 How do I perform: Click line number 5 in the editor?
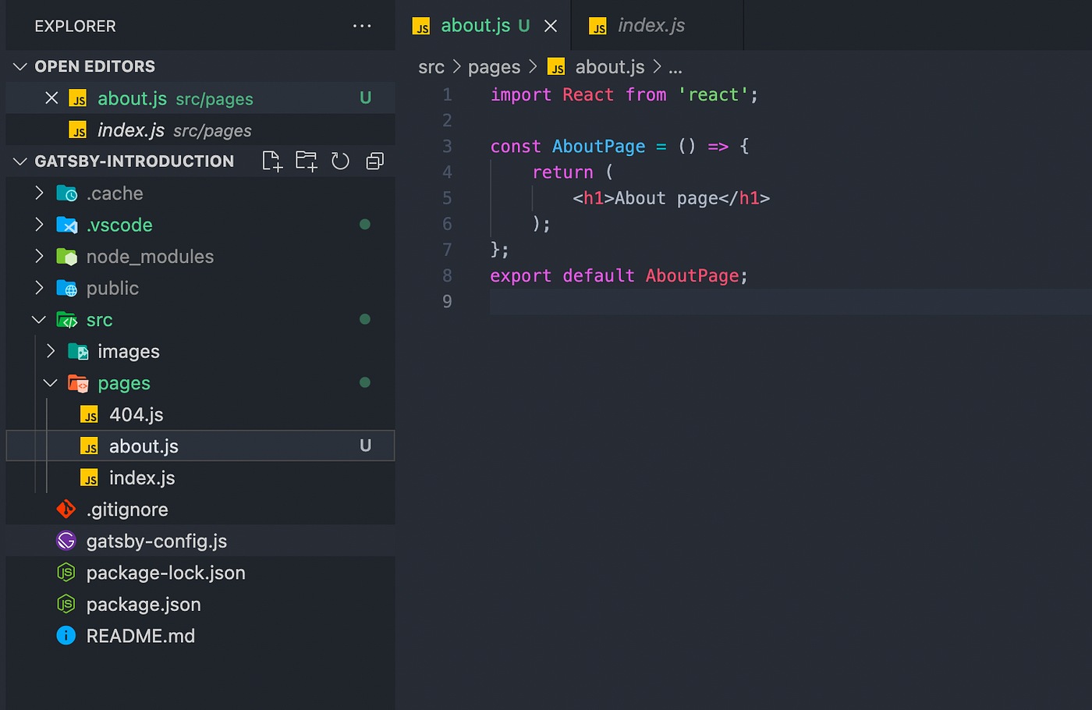pyautogui.click(x=446, y=198)
